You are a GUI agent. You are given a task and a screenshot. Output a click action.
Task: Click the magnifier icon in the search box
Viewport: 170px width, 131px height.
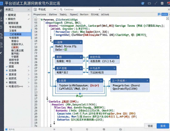(x=61, y=9)
